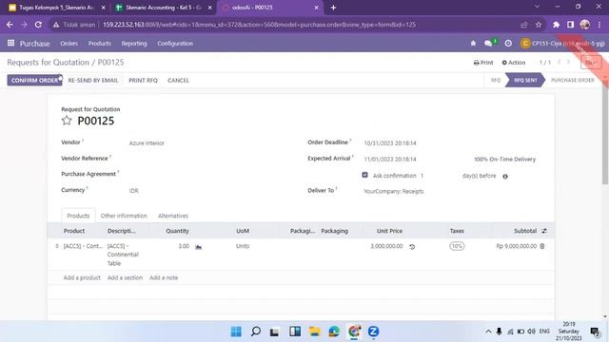Image resolution: width=609 pixels, height=342 pixels.
Task: Open Microsoft Edge from the taskbar
Action: (x=334, y=332)
